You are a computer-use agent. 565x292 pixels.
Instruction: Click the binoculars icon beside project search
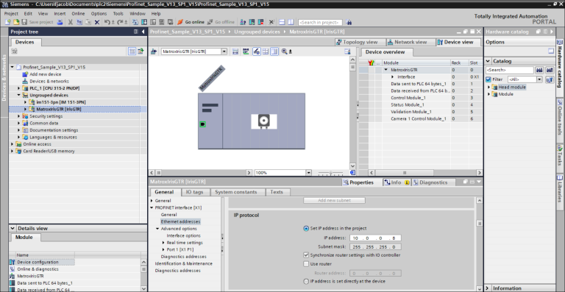point(349,22)
